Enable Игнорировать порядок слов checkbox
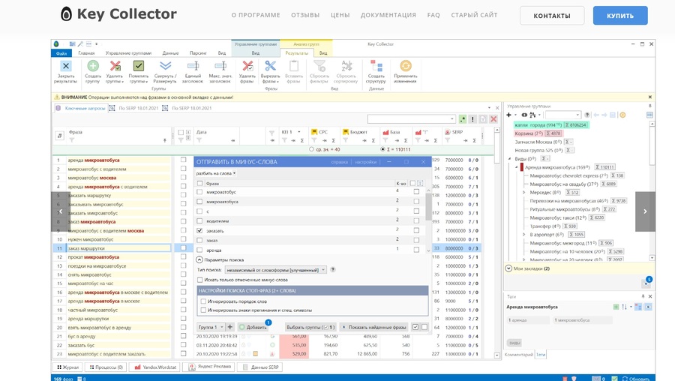Screen dimensions: 675x381 203,301
